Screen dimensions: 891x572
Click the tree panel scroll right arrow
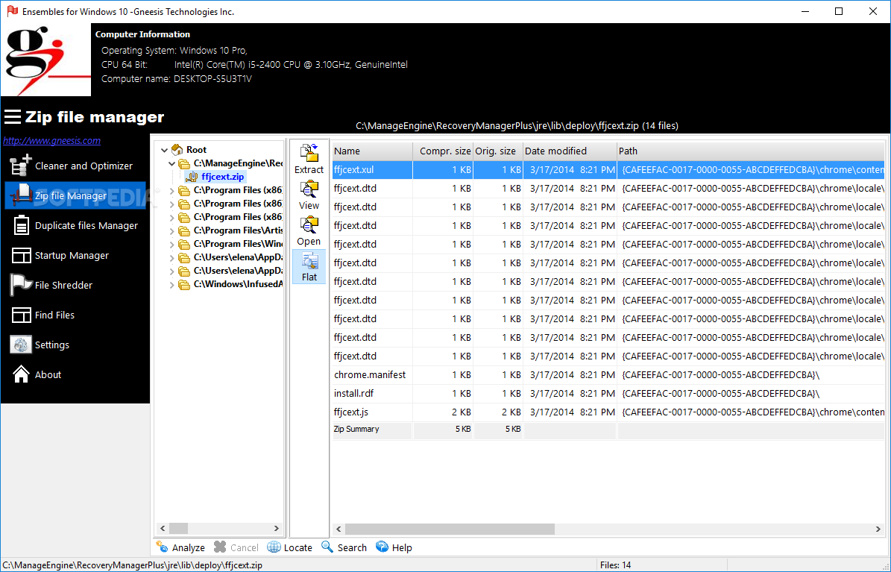pyautogui.click(x=277, y=528)
